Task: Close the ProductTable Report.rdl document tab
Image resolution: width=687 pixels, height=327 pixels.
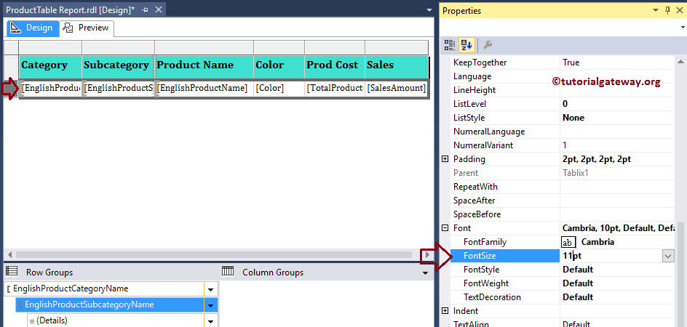Action: (157, 9)
